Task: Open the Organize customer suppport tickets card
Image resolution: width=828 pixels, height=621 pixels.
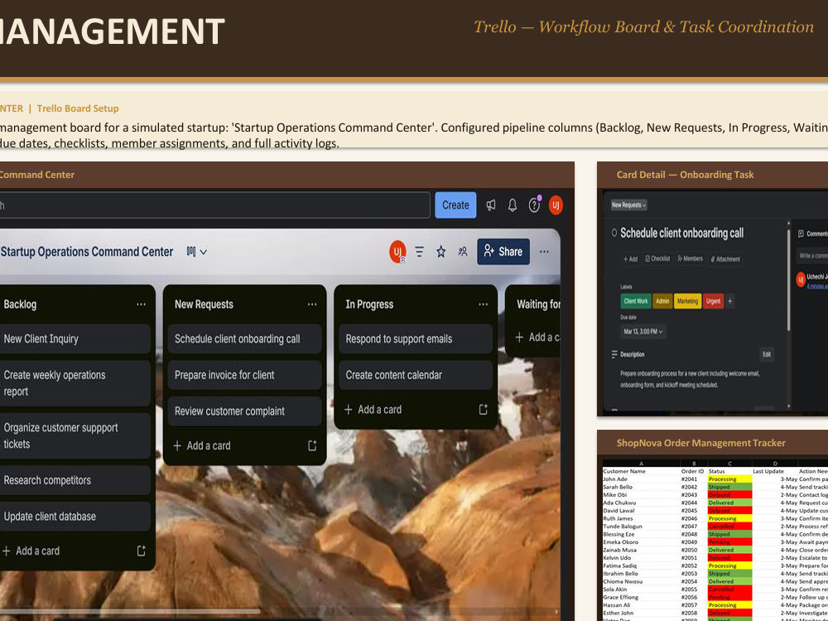Action: 75,436
